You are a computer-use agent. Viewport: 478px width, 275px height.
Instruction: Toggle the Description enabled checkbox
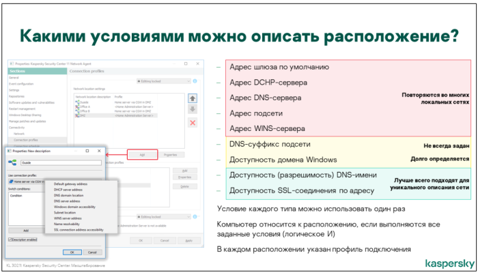click(10, 240)
